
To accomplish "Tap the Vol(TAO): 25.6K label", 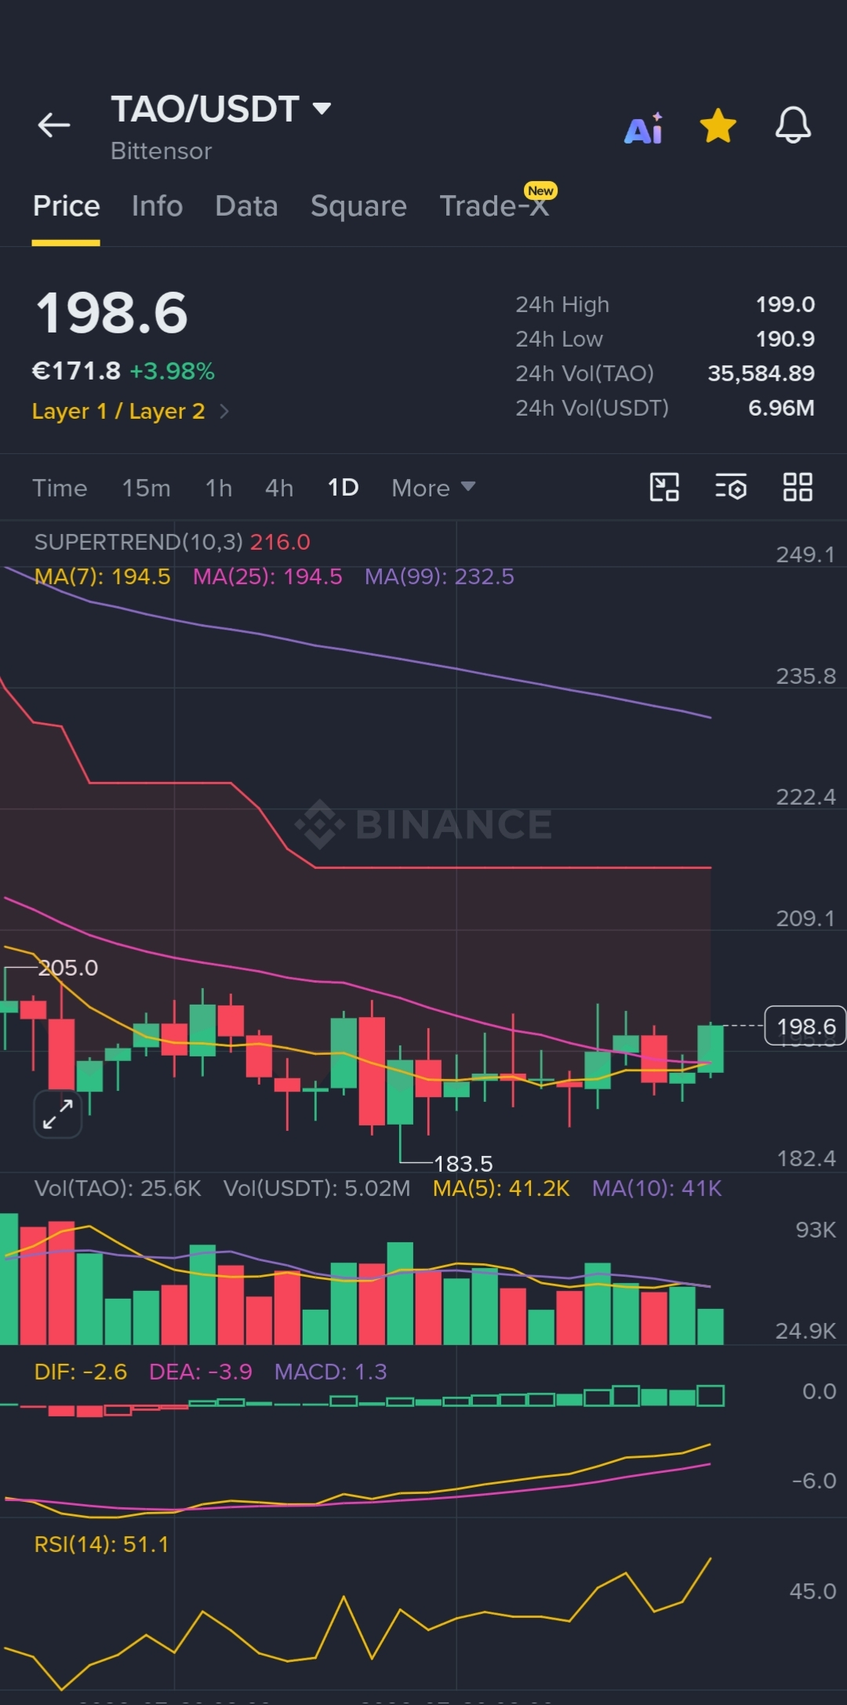I will coord(118,1188).
